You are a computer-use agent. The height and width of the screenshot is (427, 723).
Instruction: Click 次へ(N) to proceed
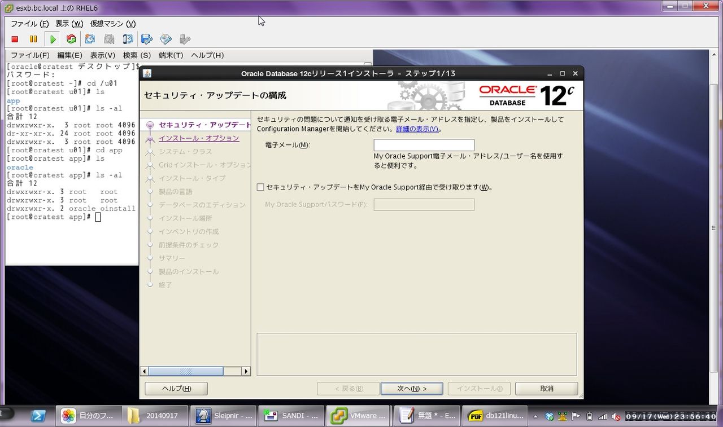412,389
